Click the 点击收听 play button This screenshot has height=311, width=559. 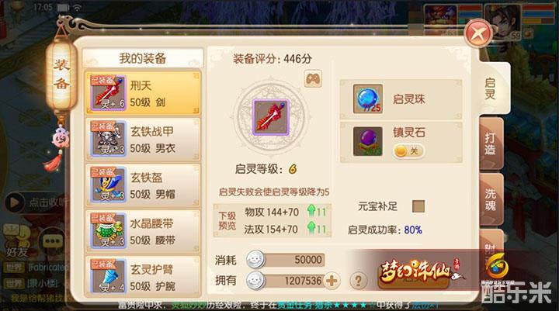pos(14,202)
